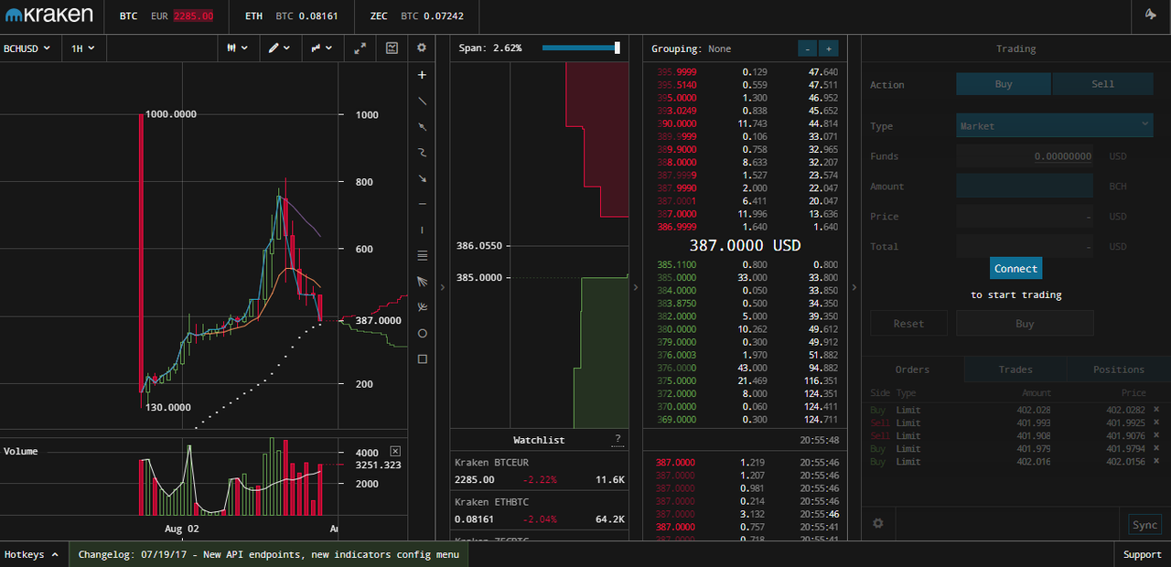The width and height of the screenshot is (1171, 567).
Task: Select the pitchfork drawing tool
Action: pos(422,307)
